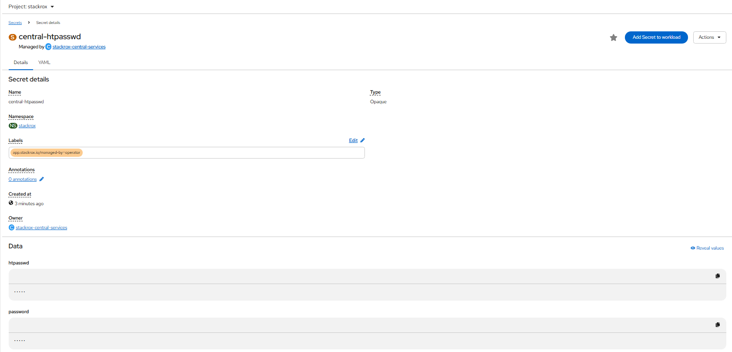Click the favorite star icon
The image size is (732, 352).
(614, 37)
